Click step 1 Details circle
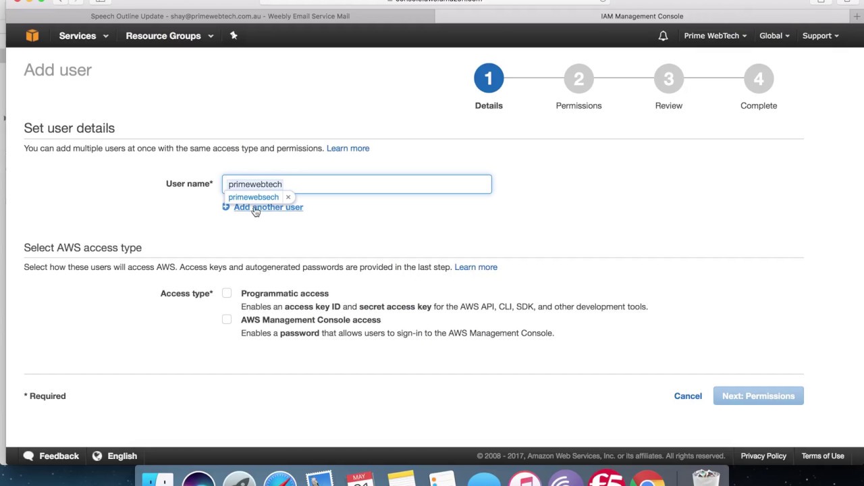 489,79
